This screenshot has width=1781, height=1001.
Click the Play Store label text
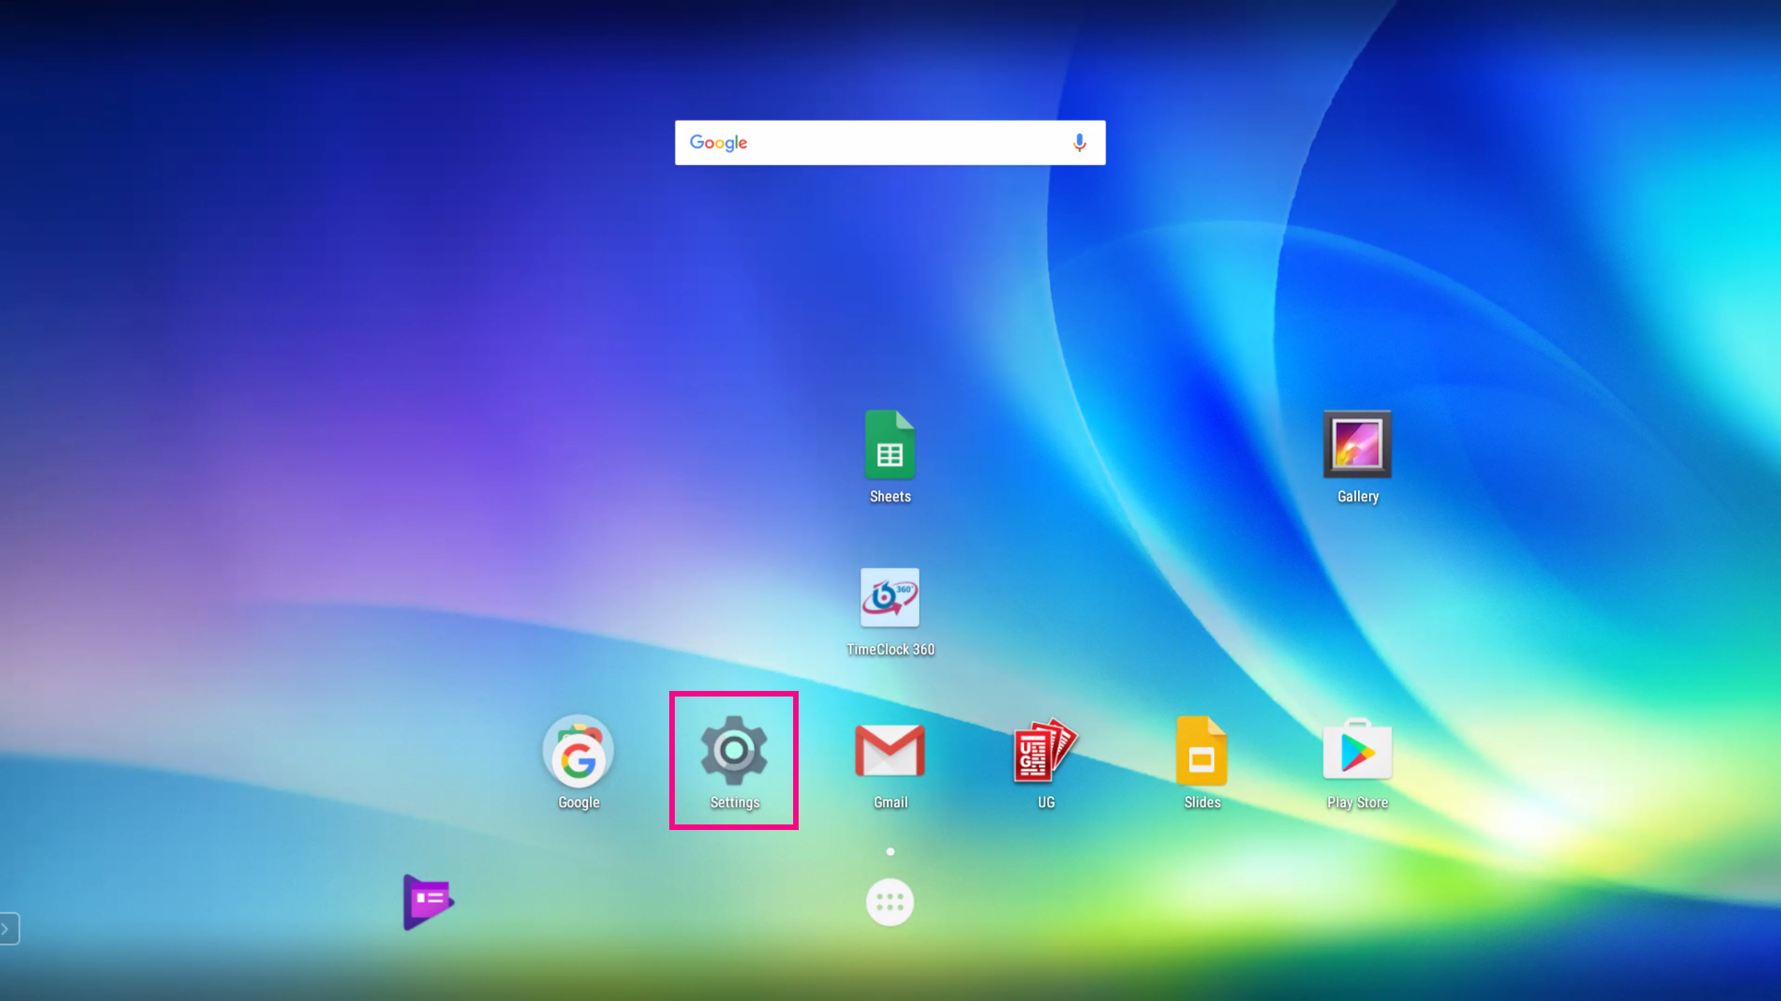(1357, 802)
